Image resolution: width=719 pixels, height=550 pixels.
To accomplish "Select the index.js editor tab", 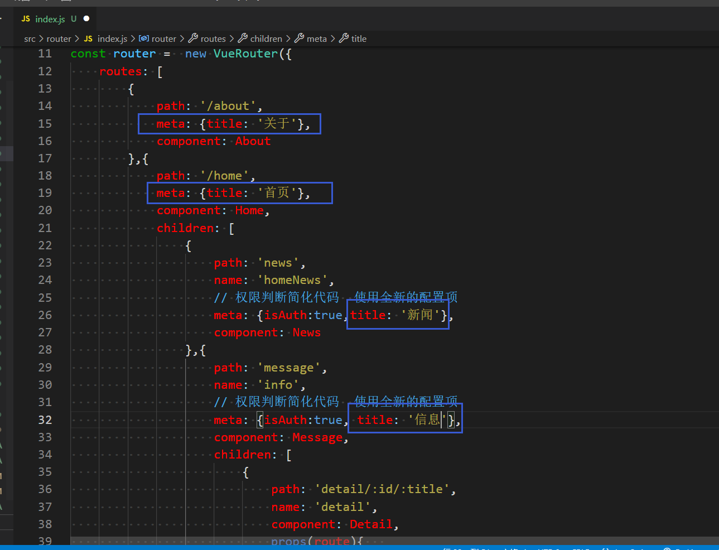I will (x=55, y=19).
